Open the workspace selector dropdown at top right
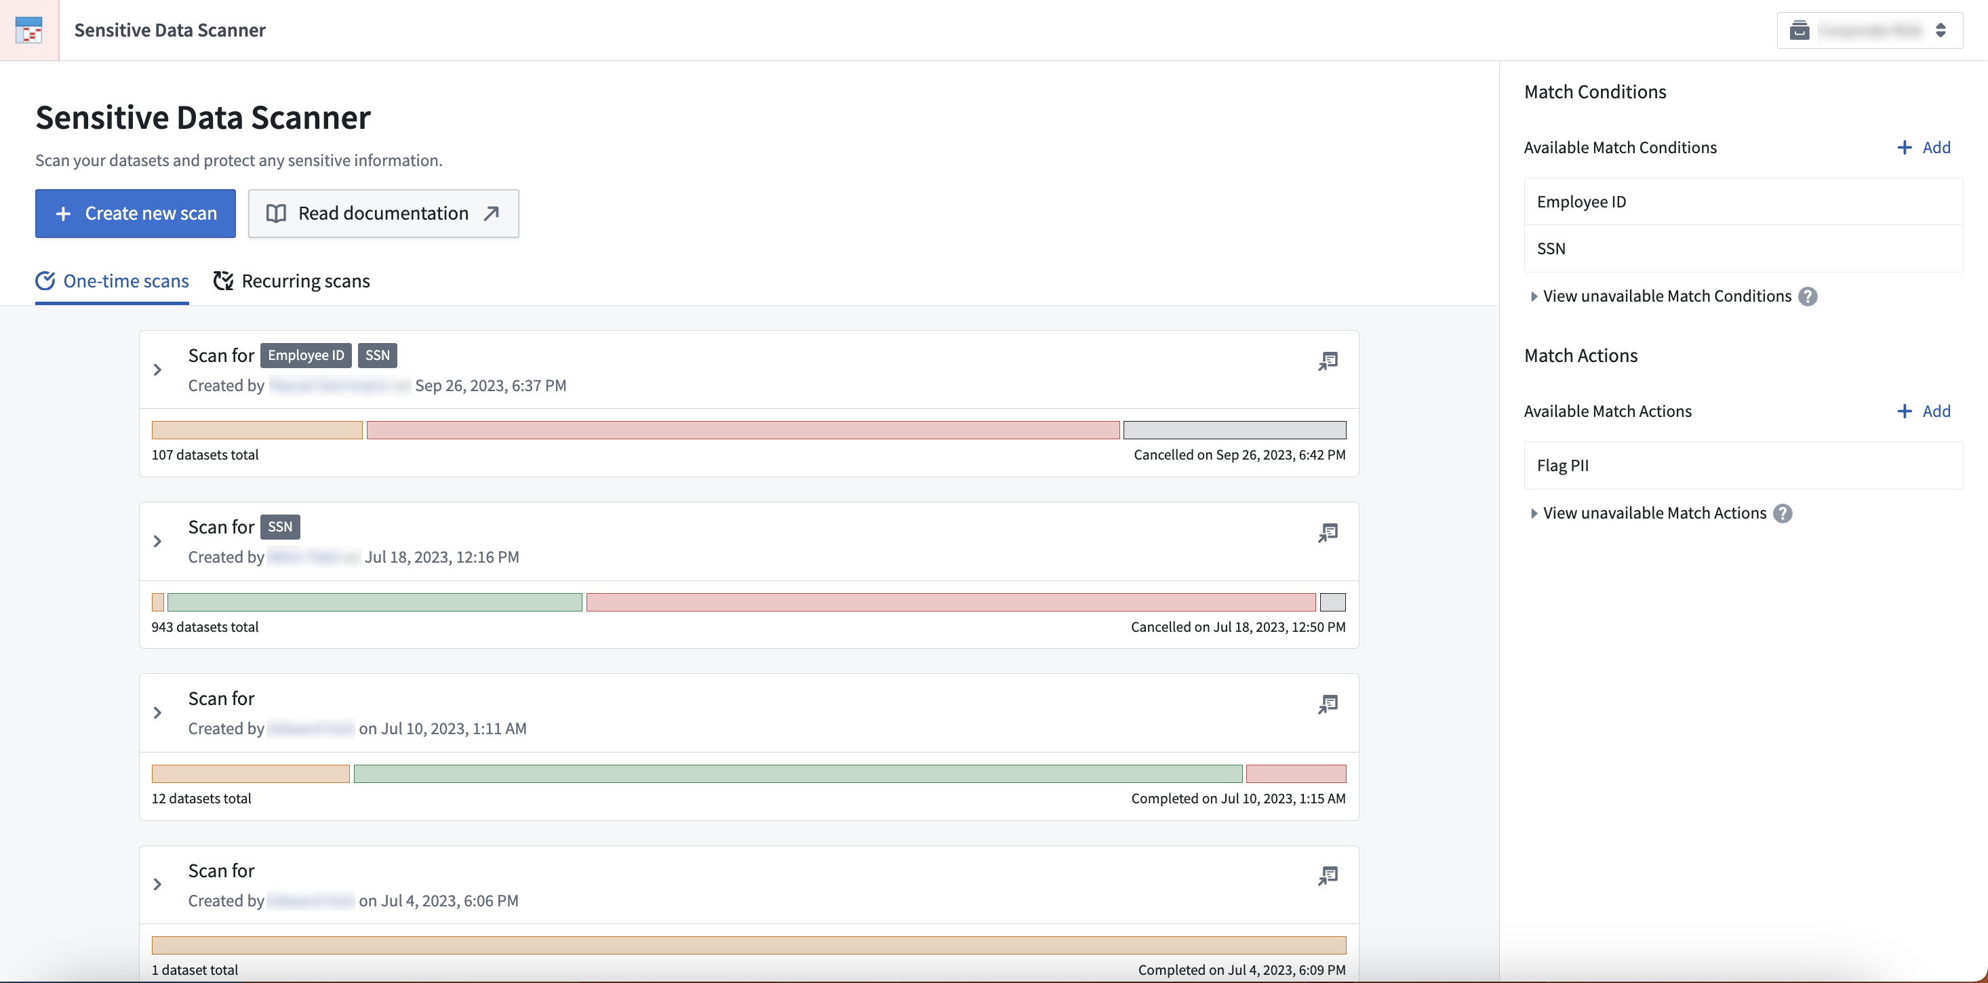The image size is (1988, 983). 1869,30
